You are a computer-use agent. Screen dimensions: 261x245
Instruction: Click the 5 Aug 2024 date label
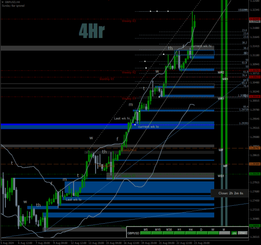pos(8,243)
